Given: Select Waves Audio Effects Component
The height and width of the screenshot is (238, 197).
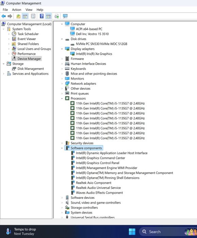Looking at the screenshot, I should point(99,193).
